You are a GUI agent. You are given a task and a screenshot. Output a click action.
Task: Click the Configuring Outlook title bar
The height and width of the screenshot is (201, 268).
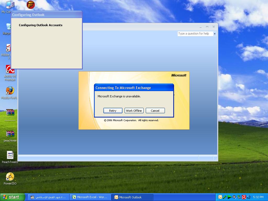pyautogui.click(x=47, y=15)
